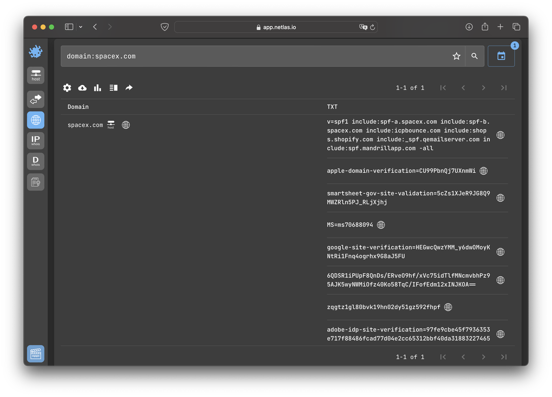Viewport: 552px width, 397px height.
Task: Share the current search results
Action: [129, 87]
